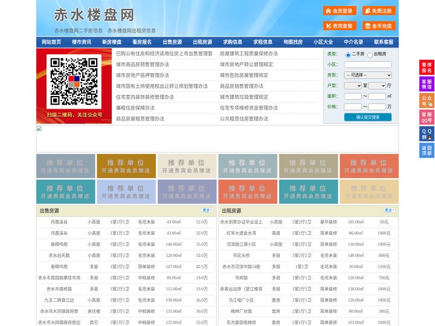435x326 pixels.
Task: Click the 免费注册 register button
Action: click(379, 11)
